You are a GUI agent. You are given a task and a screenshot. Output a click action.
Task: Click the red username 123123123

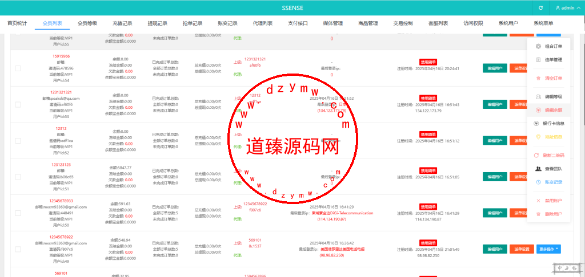point(61,165)
